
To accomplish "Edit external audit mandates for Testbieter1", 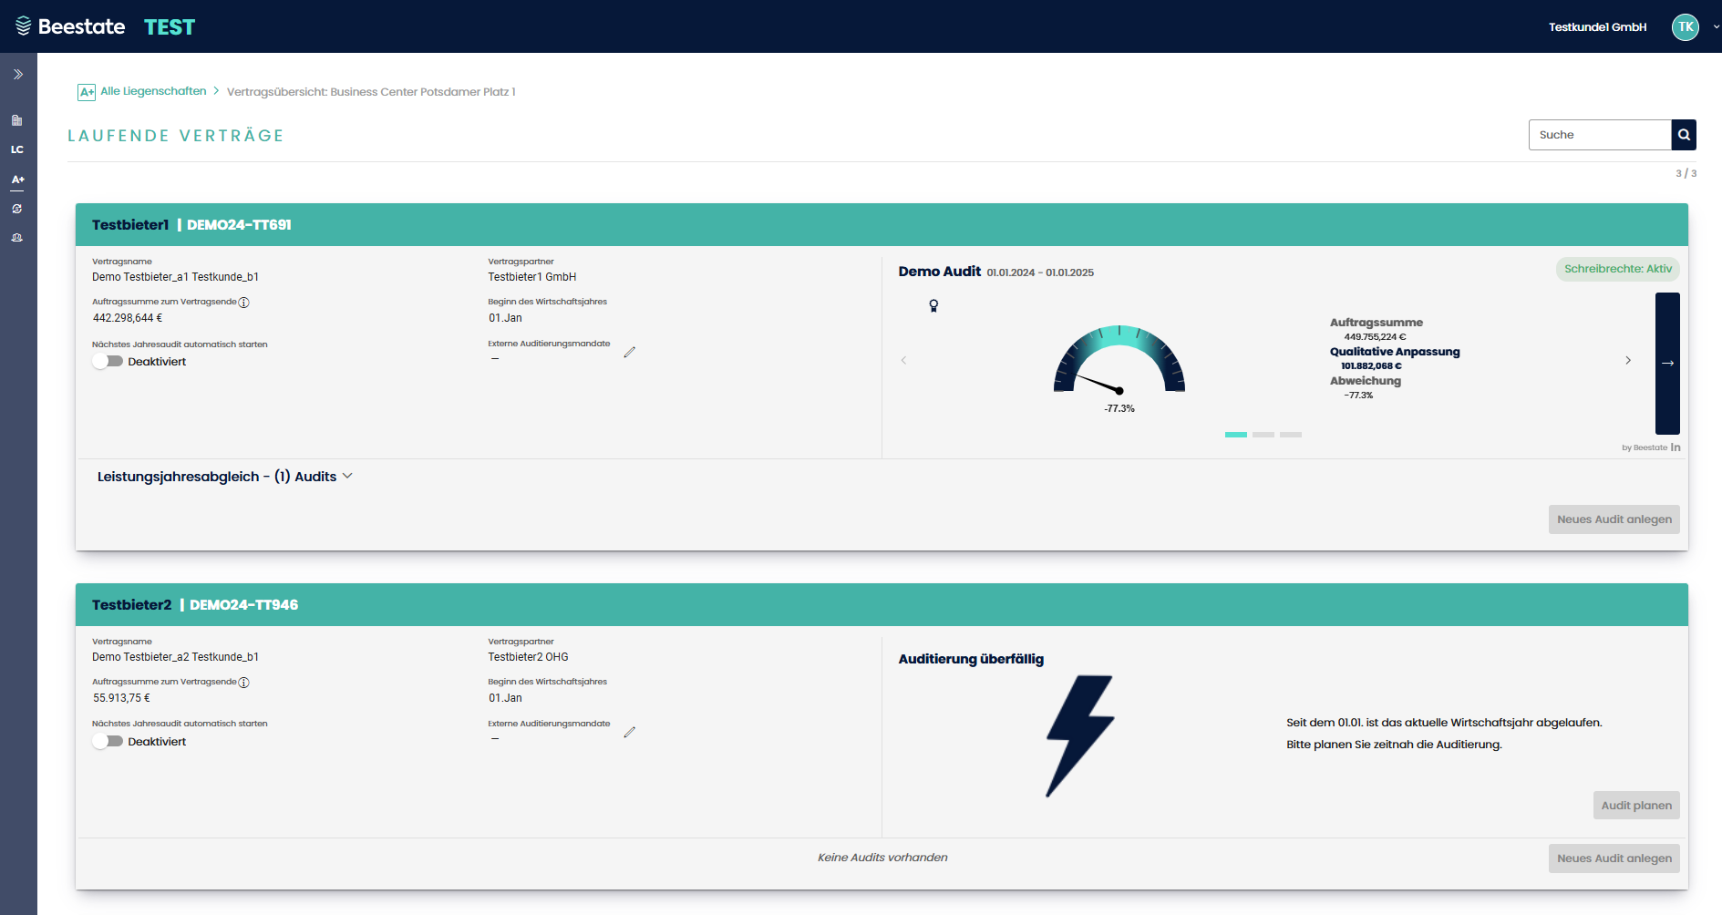I will click(629, 353).
